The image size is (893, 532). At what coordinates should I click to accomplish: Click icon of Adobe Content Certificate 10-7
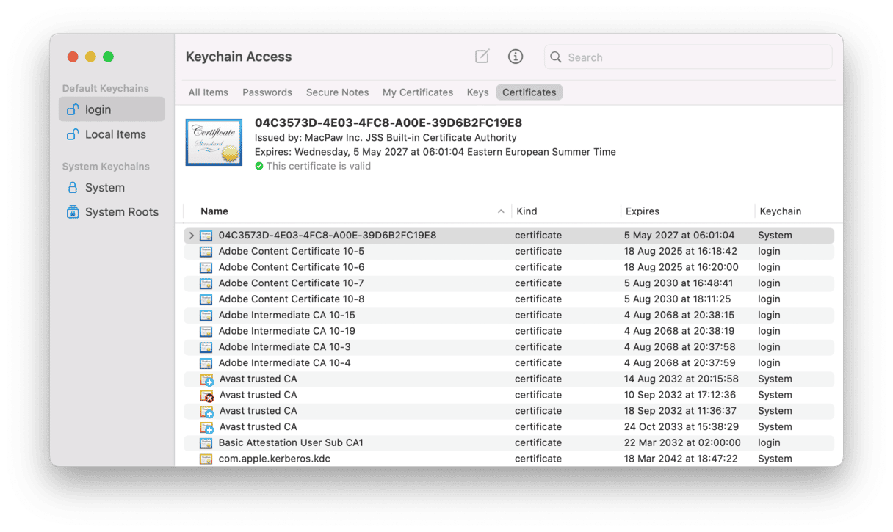click(x=206, y=283)
